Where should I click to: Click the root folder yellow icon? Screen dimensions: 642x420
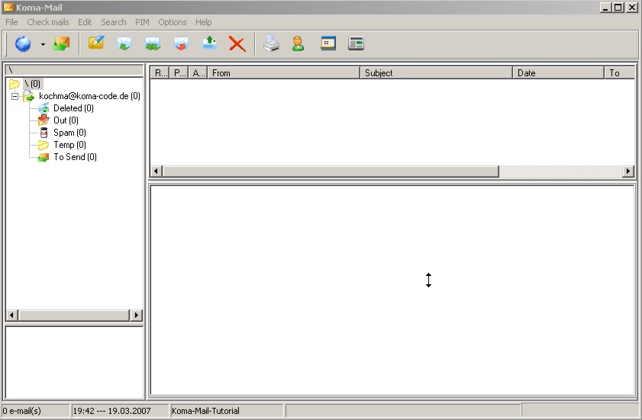click(15, 84)
